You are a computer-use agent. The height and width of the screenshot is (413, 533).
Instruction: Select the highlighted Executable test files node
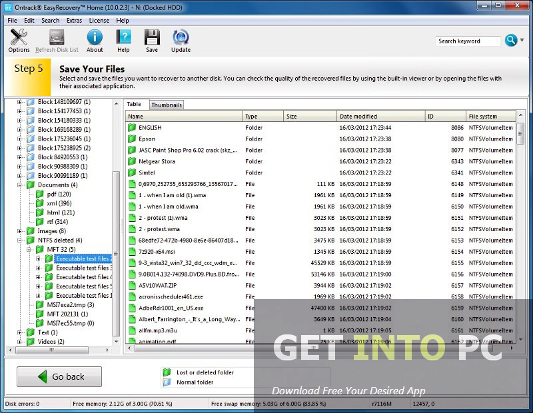click(x=83, y=258)
